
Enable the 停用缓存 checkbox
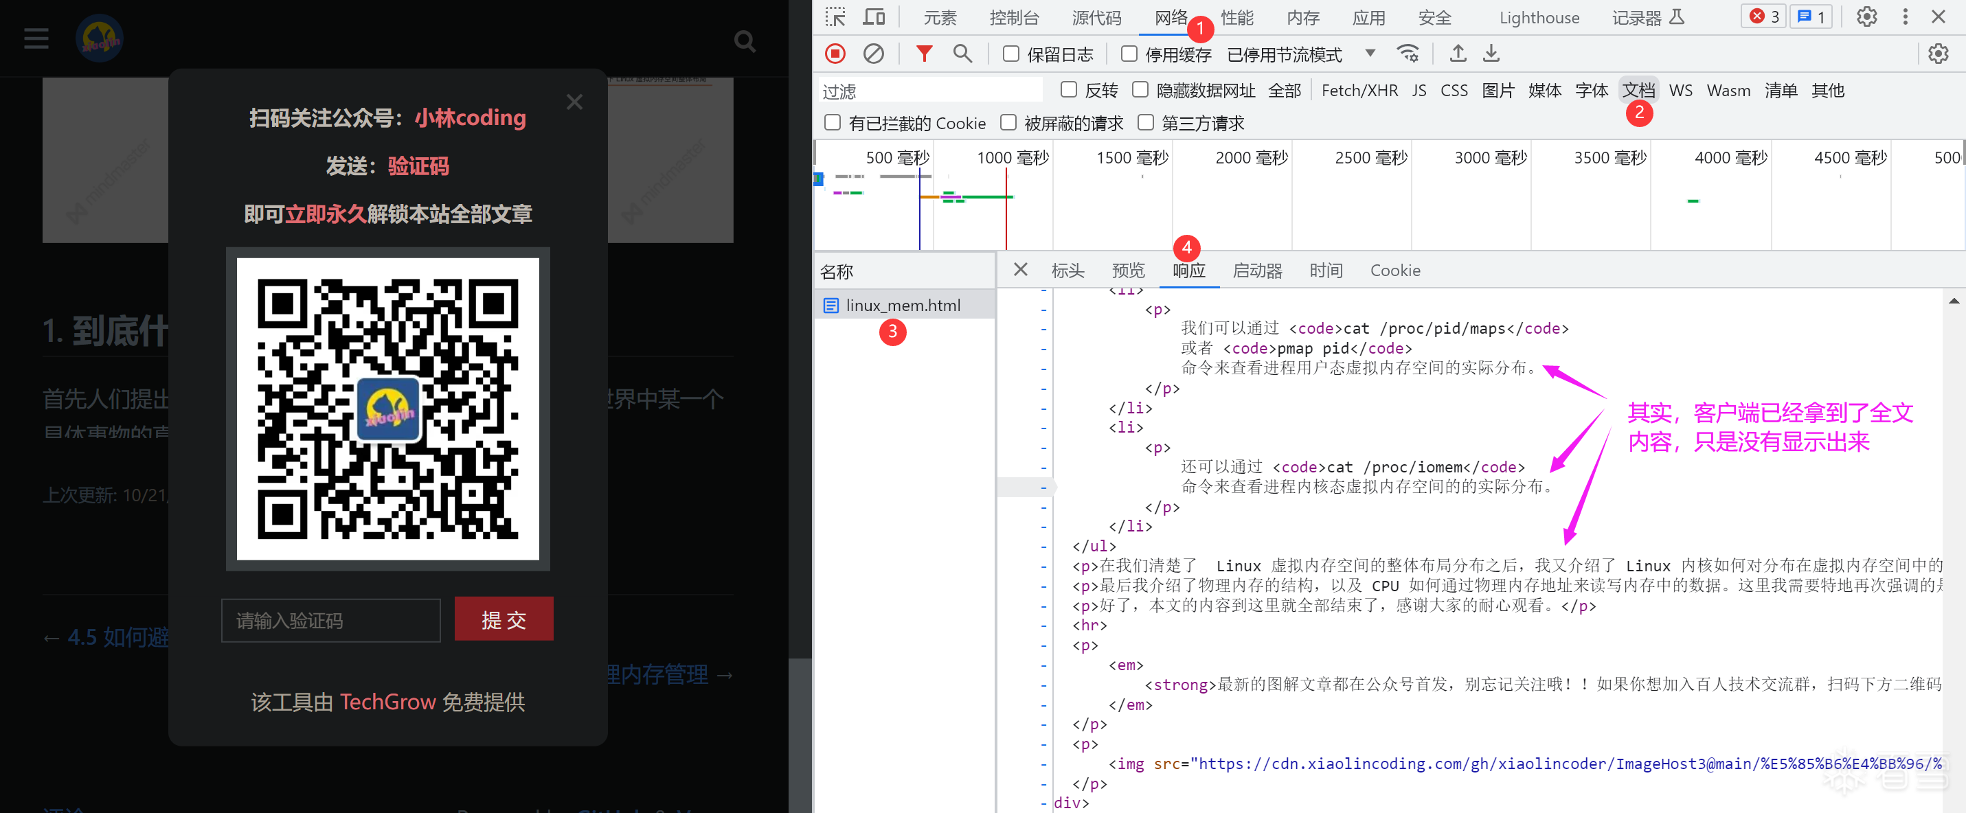(1129, 54)
